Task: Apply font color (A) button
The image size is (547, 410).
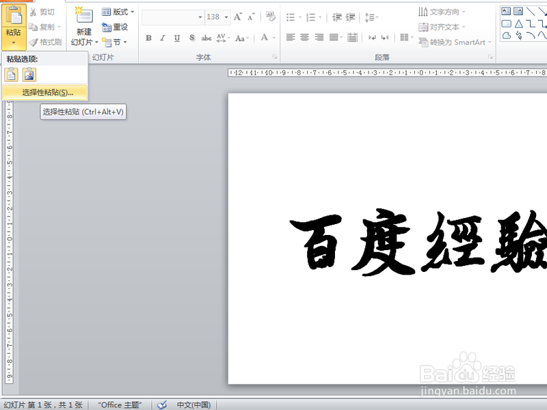Action: click(x=265, y=38)
